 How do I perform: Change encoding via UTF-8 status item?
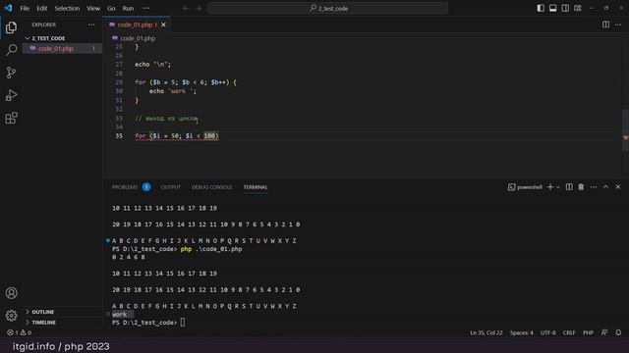click(548, 332)
